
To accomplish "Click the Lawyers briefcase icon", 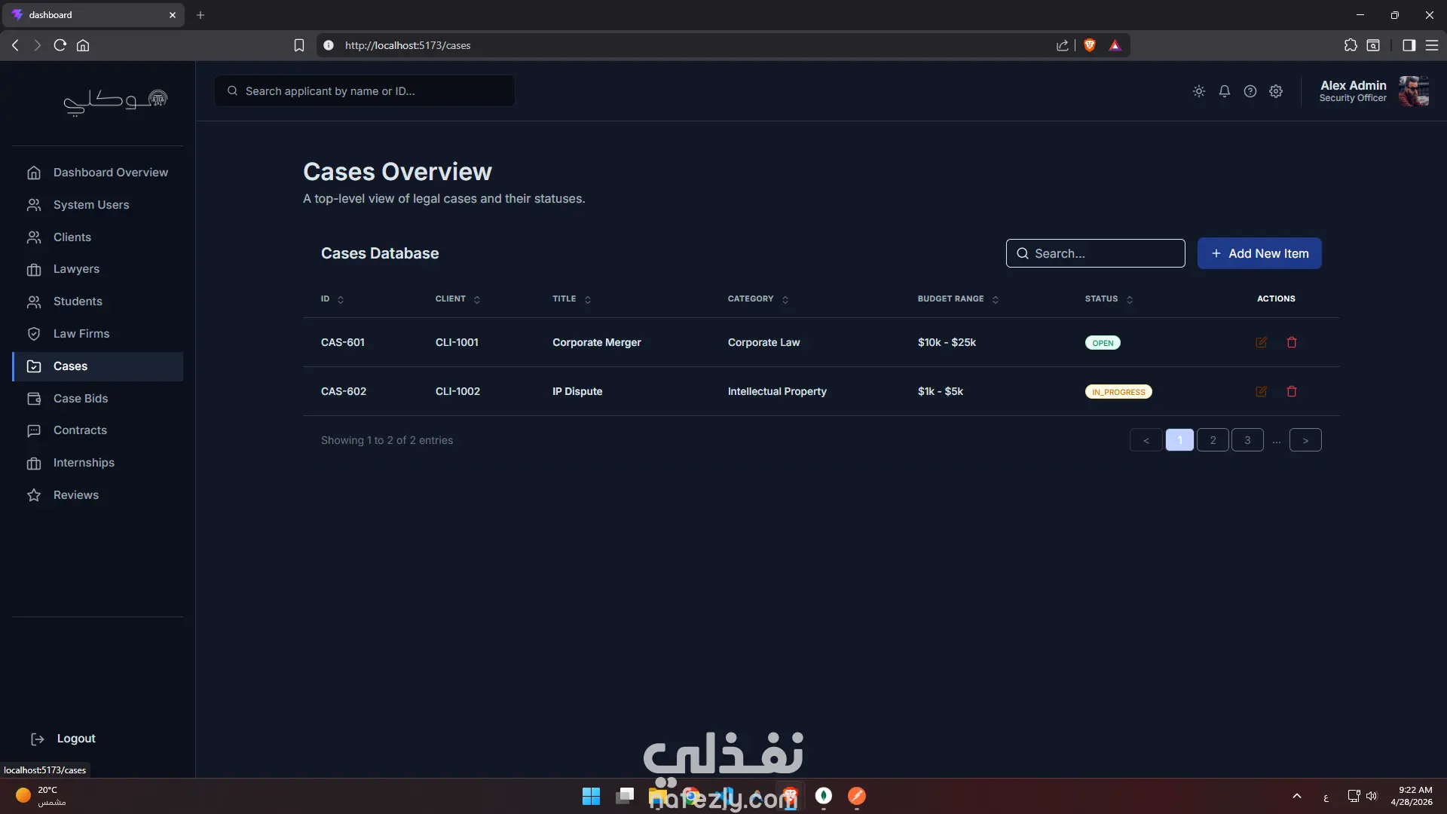I will tap(34, 269).
